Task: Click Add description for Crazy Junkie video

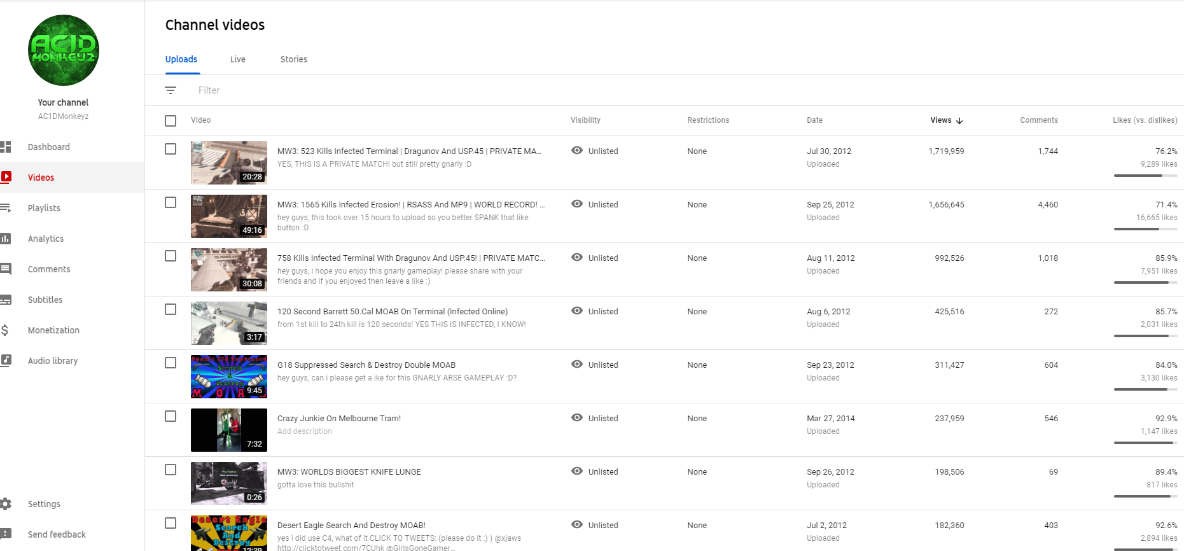Action: coord(305,431)
